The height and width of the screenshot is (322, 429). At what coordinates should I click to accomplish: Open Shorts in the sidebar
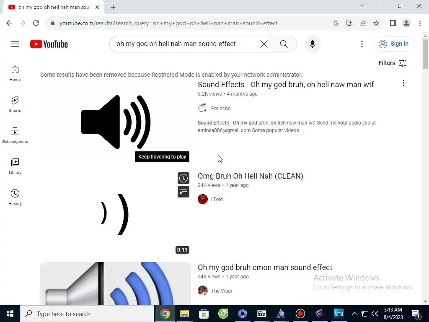point(15,104)
